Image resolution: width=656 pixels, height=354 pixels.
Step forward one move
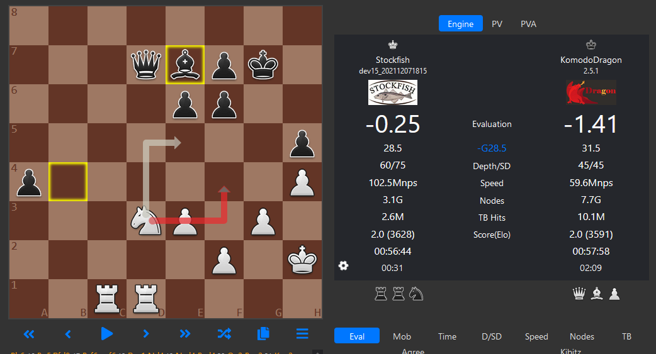click(x=145, y=333)
